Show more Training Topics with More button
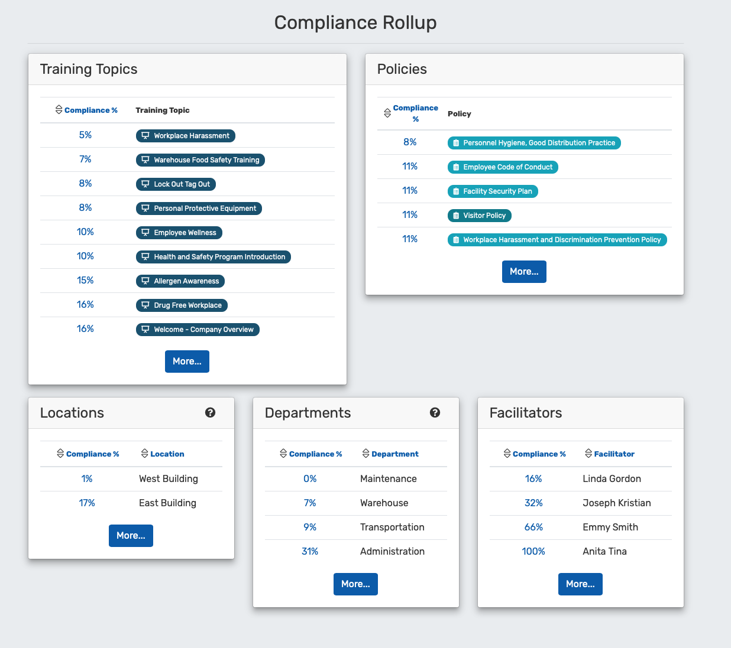The width and height of the screenshot is (731, 648). coord(187,362)
